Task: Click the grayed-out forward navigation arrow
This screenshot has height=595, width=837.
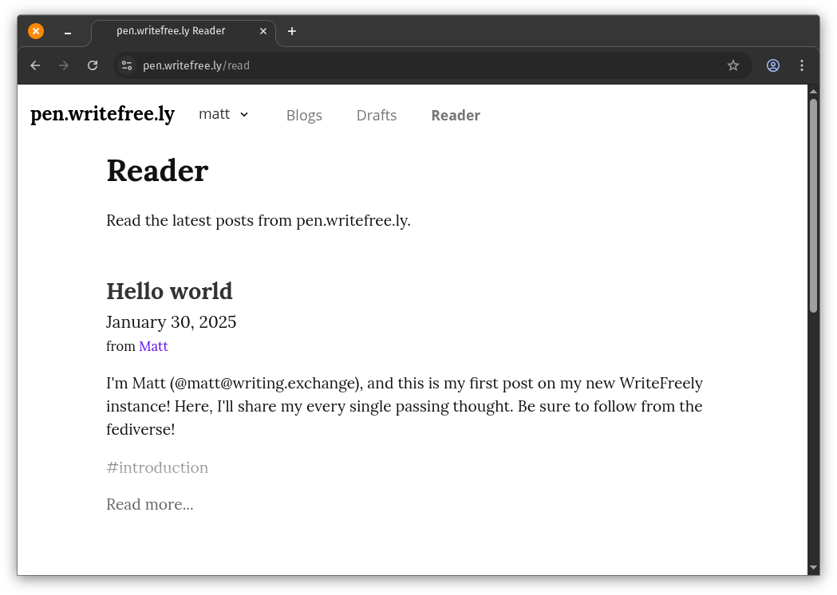Action: pos(64,65)
